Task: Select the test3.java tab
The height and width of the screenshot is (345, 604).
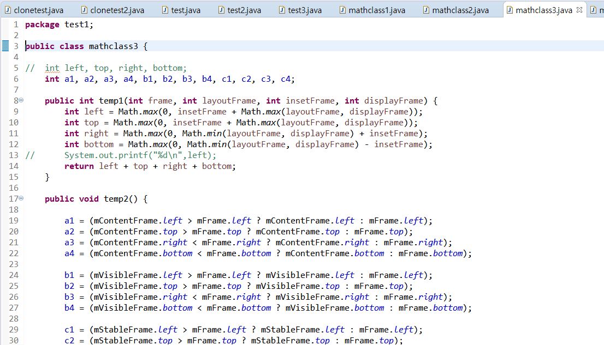Action: [x=300, y=10]
